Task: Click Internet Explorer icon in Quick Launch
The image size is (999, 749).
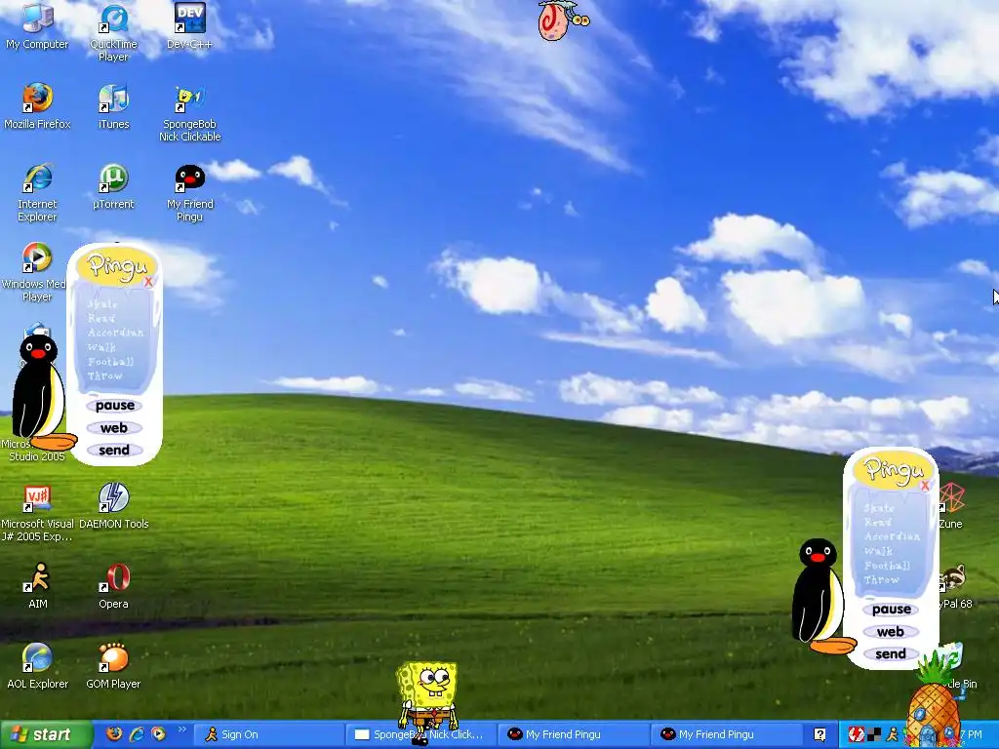Action: tap(137, 733)
